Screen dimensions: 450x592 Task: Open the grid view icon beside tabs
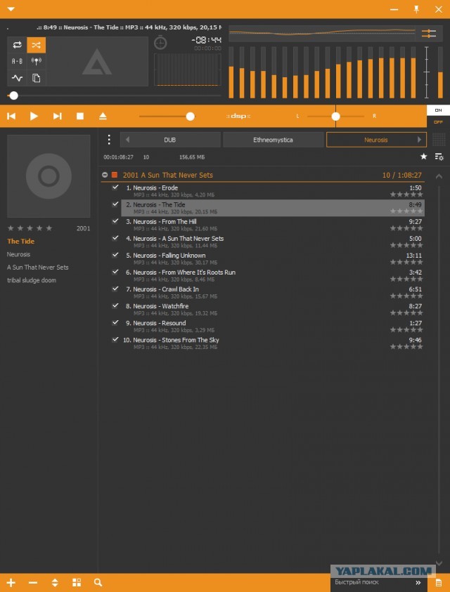439,140
